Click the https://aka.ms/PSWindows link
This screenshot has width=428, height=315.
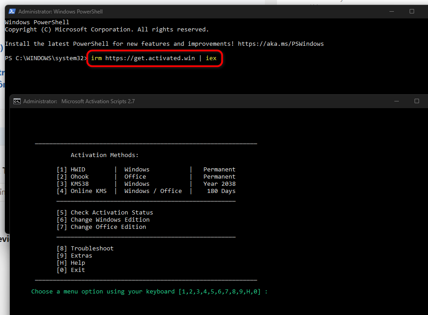(281, 44)
